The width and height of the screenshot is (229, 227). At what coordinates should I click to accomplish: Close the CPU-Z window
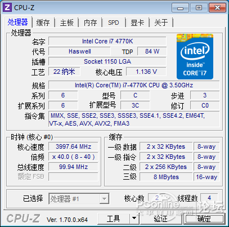(217, 8)
